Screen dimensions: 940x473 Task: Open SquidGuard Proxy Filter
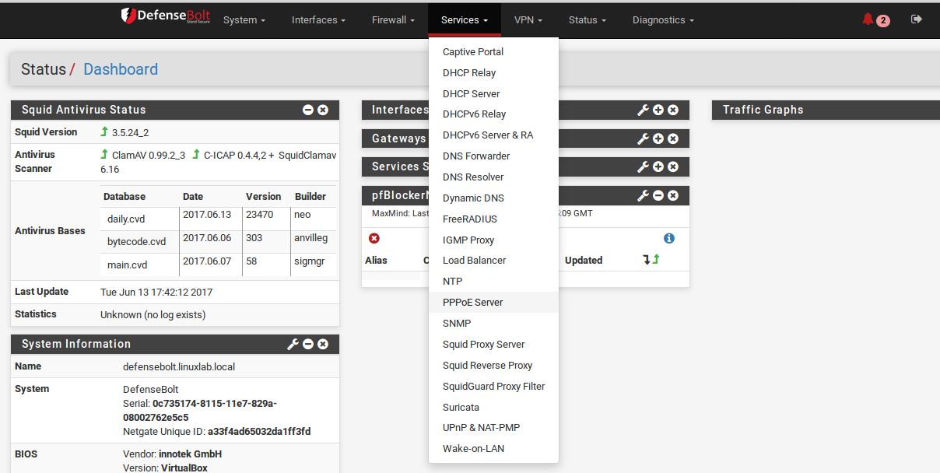(493, 387)
